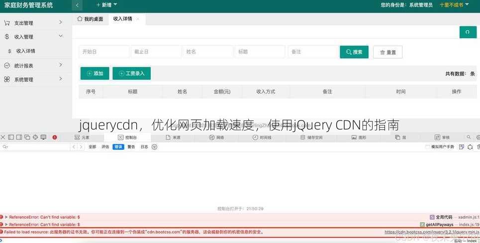Switch to the 我的桌面 tab
Screen dimensions: 480x243
(91, 19)
